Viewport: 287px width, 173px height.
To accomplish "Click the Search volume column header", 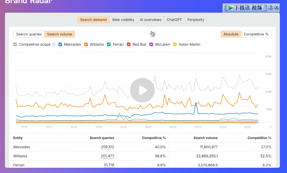I will tap(206, 138).
